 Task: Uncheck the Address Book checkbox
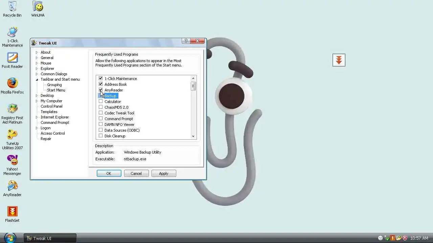(100, 84)
